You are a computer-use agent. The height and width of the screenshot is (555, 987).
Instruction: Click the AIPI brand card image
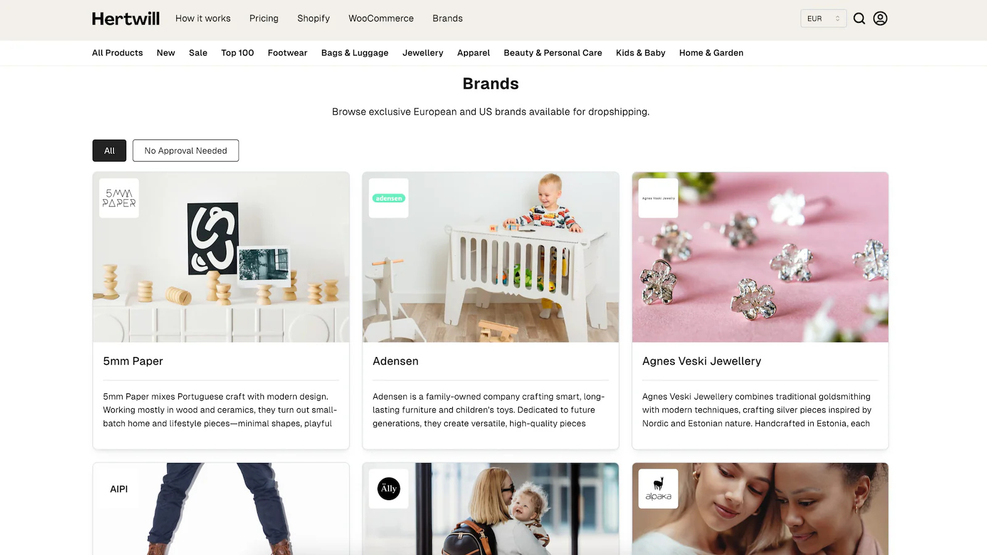221,509
